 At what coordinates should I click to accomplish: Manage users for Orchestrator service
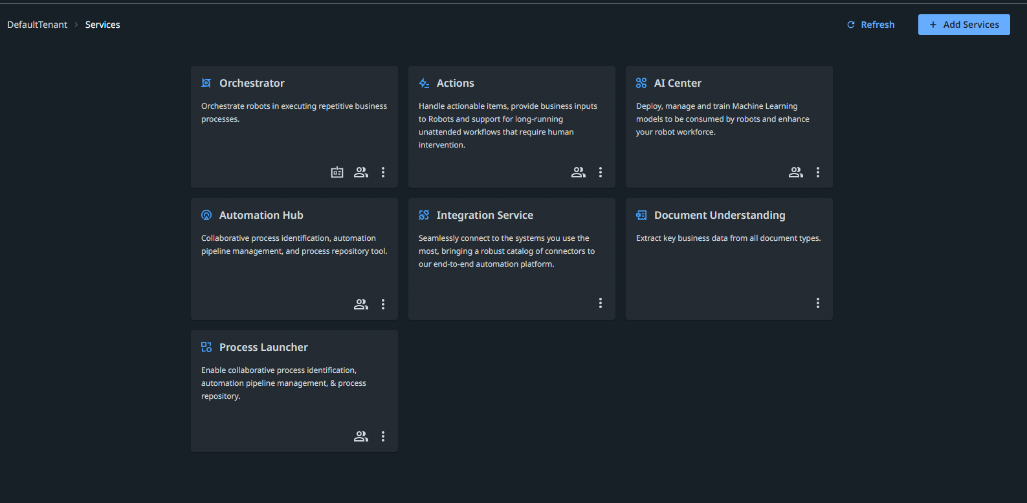361,172
